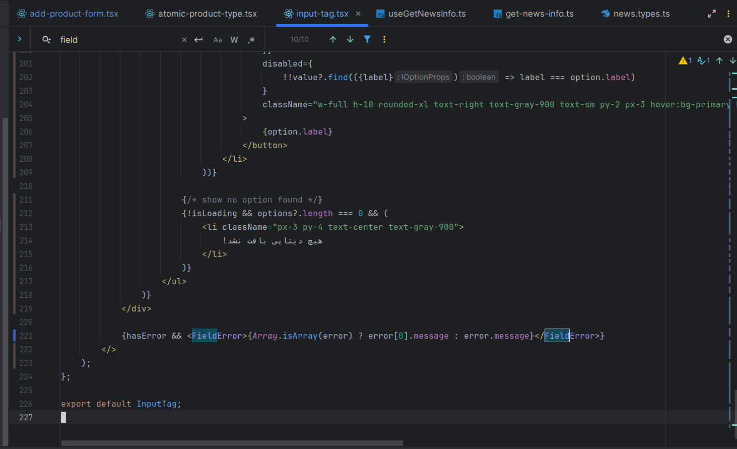Enable Regex search option
The width and height of the screenshot is (737, 449).
point(251,40)
